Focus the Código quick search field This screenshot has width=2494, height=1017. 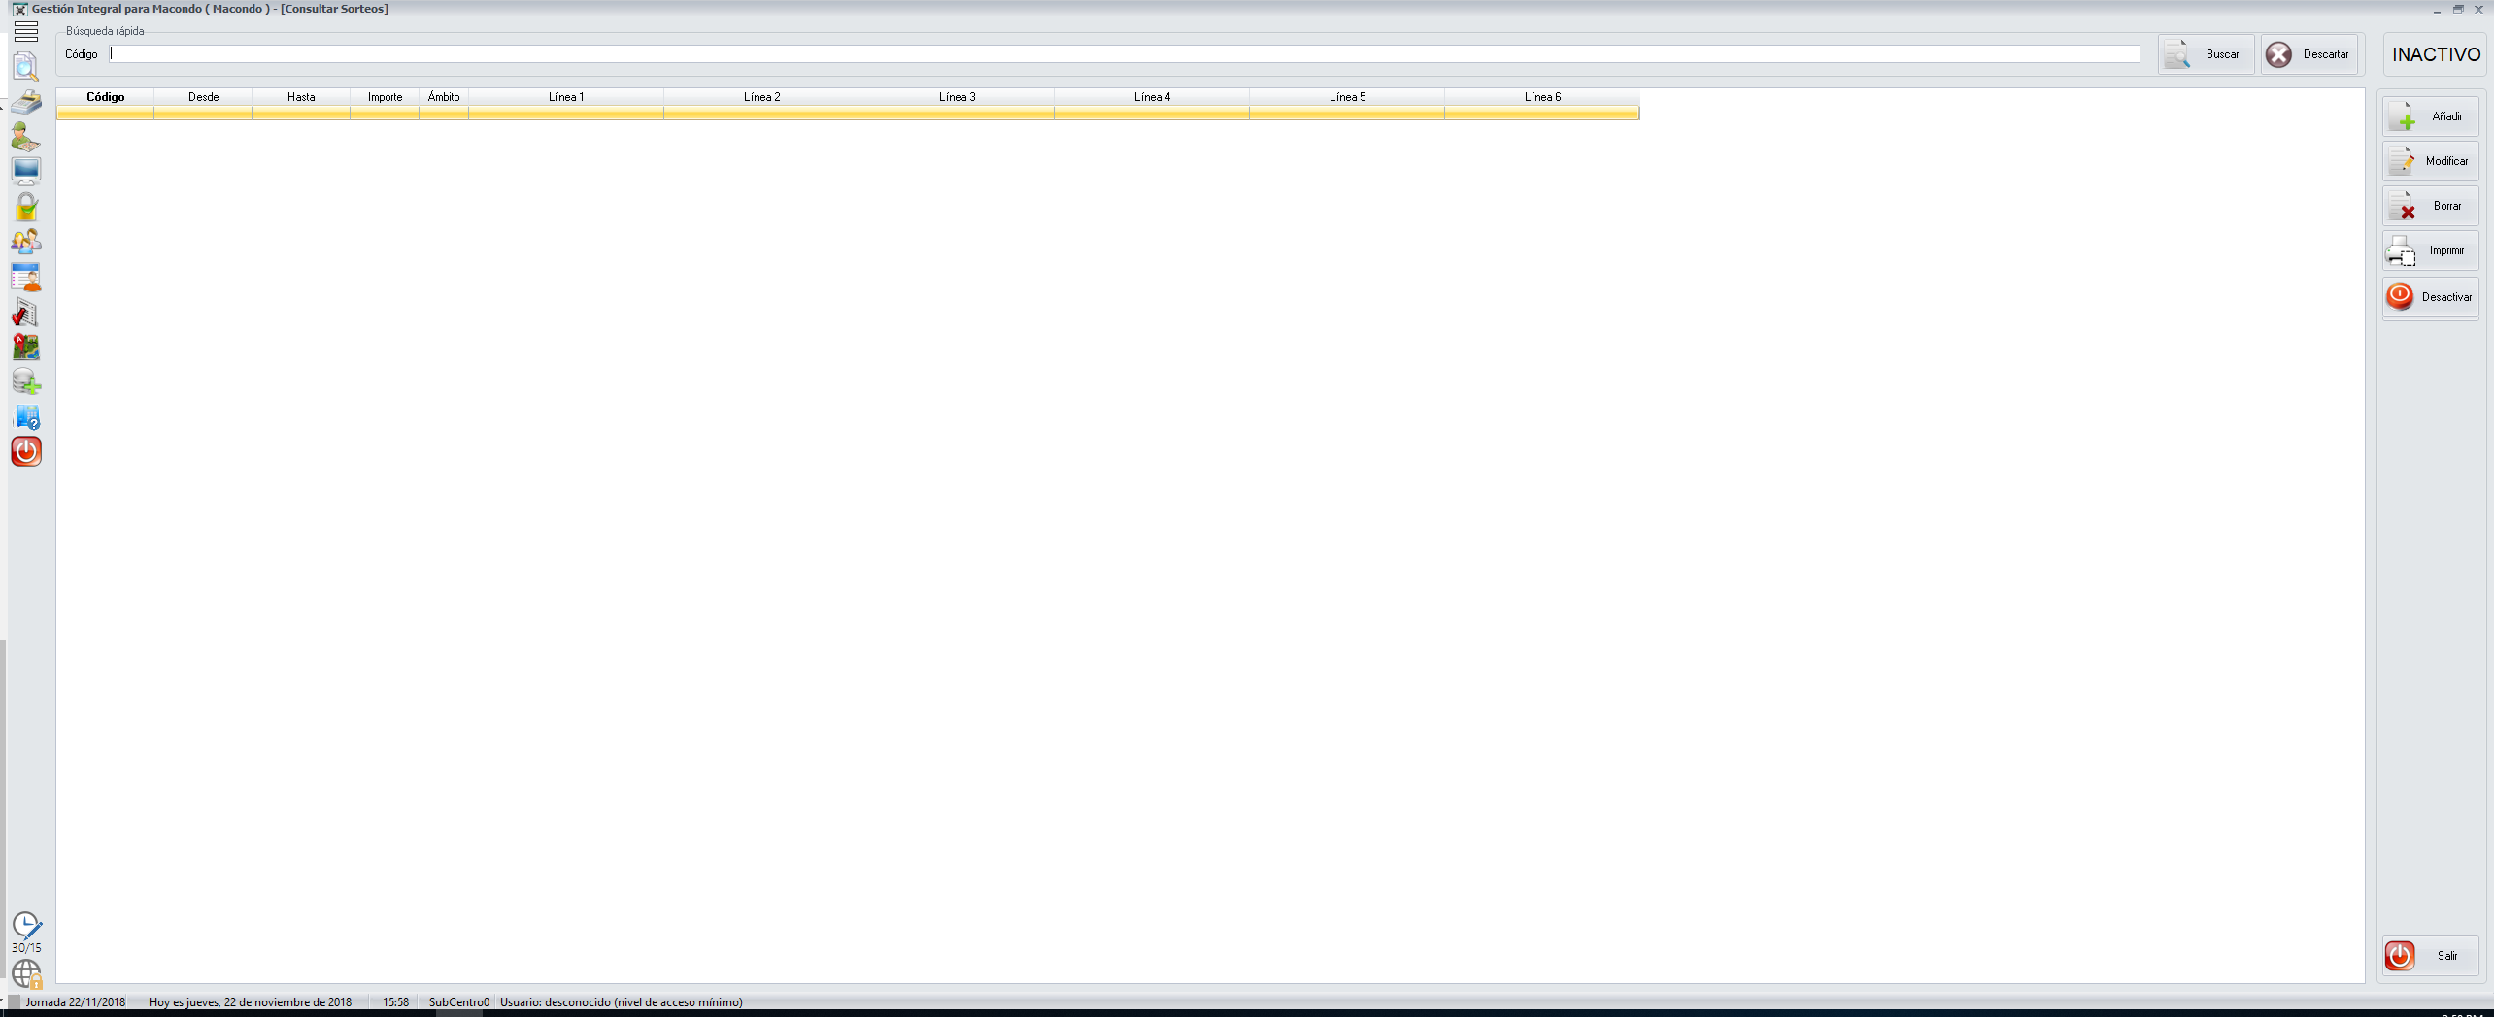(x=1124, y=54)
